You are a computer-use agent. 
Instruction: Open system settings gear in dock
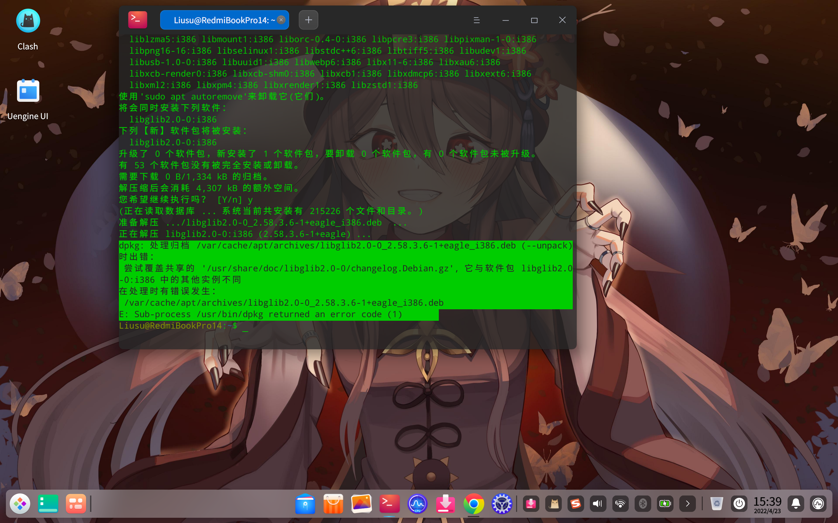(502, 504)
